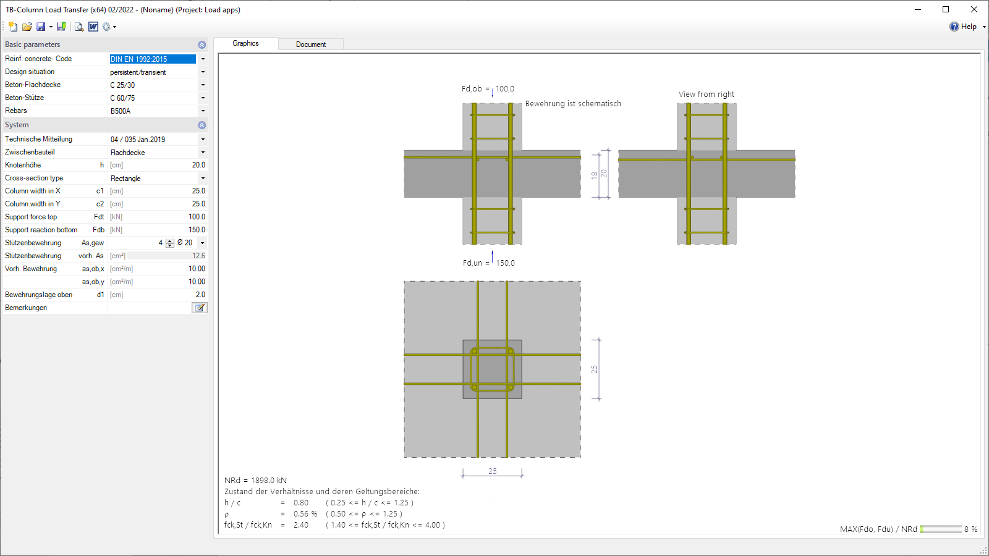This screenshot has height=556, width=989.
Task: Open rebar diameter Ø 20 dropdown
Action: 202,243
